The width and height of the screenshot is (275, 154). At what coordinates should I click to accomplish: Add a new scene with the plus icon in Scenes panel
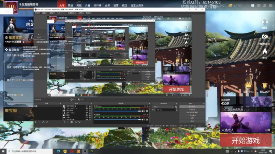coord(36,122)
